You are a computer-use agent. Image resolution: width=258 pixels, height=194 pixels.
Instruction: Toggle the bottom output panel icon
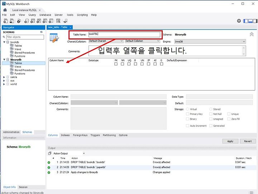point(250,21)
